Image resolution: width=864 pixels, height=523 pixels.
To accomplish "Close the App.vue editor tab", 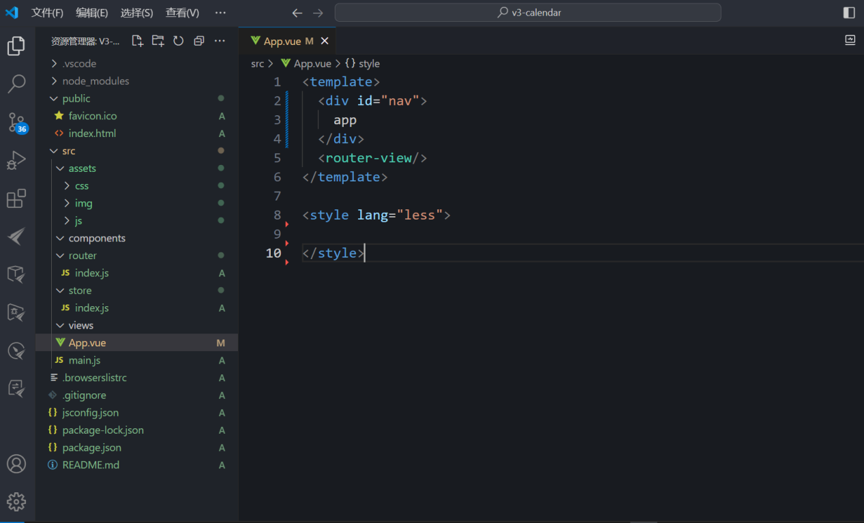I will (x=325, y=42).
